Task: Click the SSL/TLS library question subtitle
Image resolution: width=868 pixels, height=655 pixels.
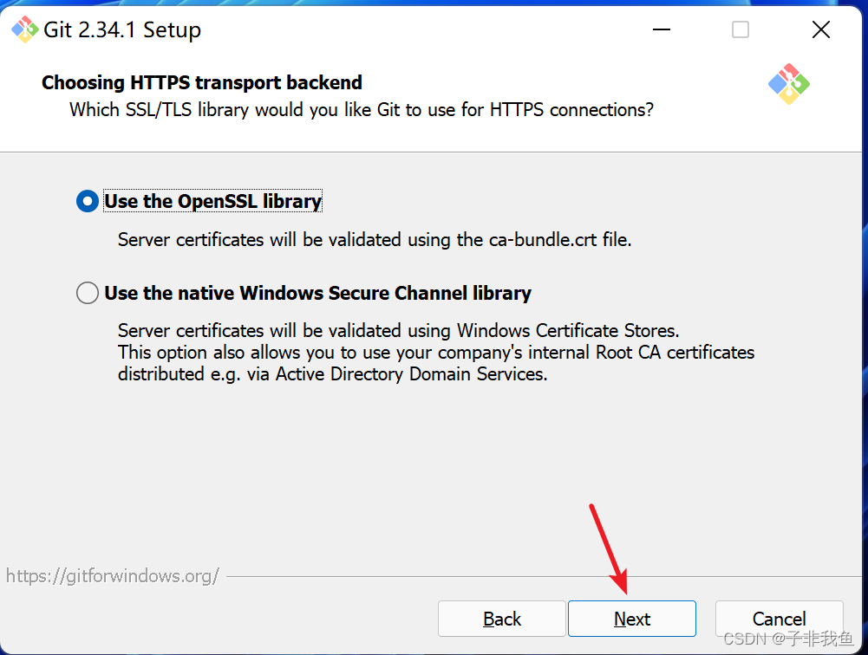Action: (362, 109)
